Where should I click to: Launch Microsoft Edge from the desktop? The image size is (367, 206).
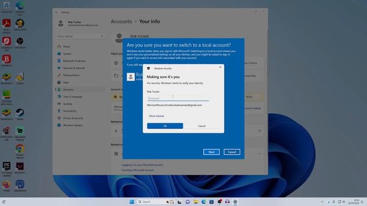pos(20,7)
